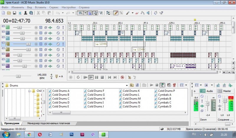Open the Вставить menu
Viewport: 236px width, 138px height.
tap(40, 7)
